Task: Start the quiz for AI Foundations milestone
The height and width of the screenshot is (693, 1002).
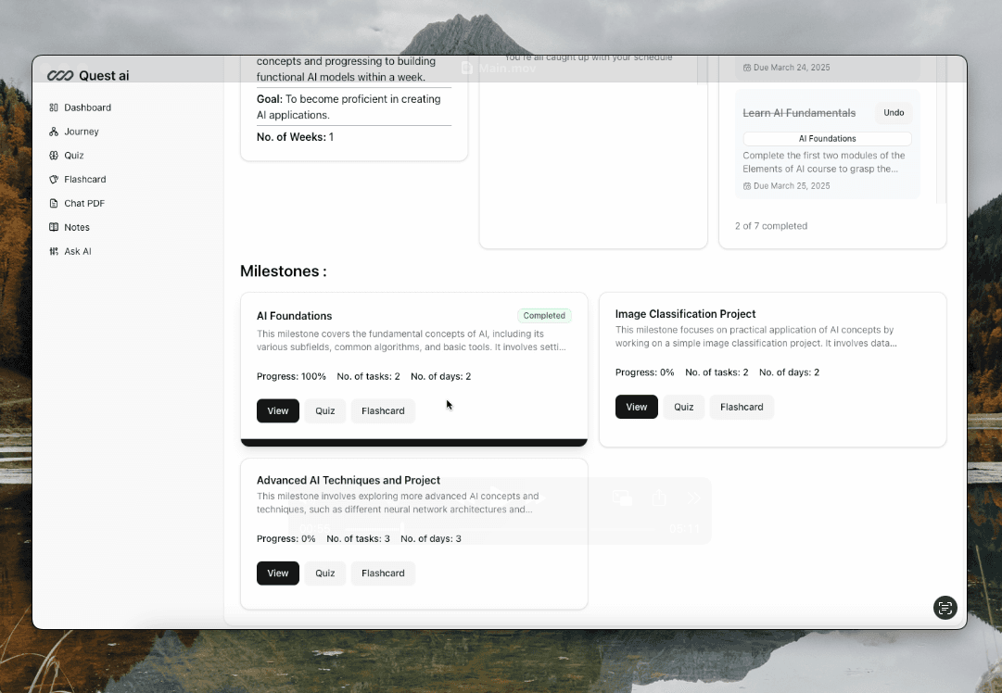Action: (324, 410)
